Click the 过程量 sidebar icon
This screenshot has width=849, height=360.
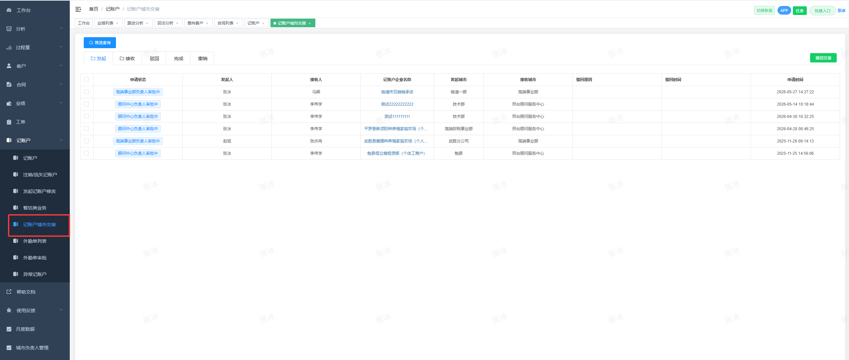coord(9,47)
